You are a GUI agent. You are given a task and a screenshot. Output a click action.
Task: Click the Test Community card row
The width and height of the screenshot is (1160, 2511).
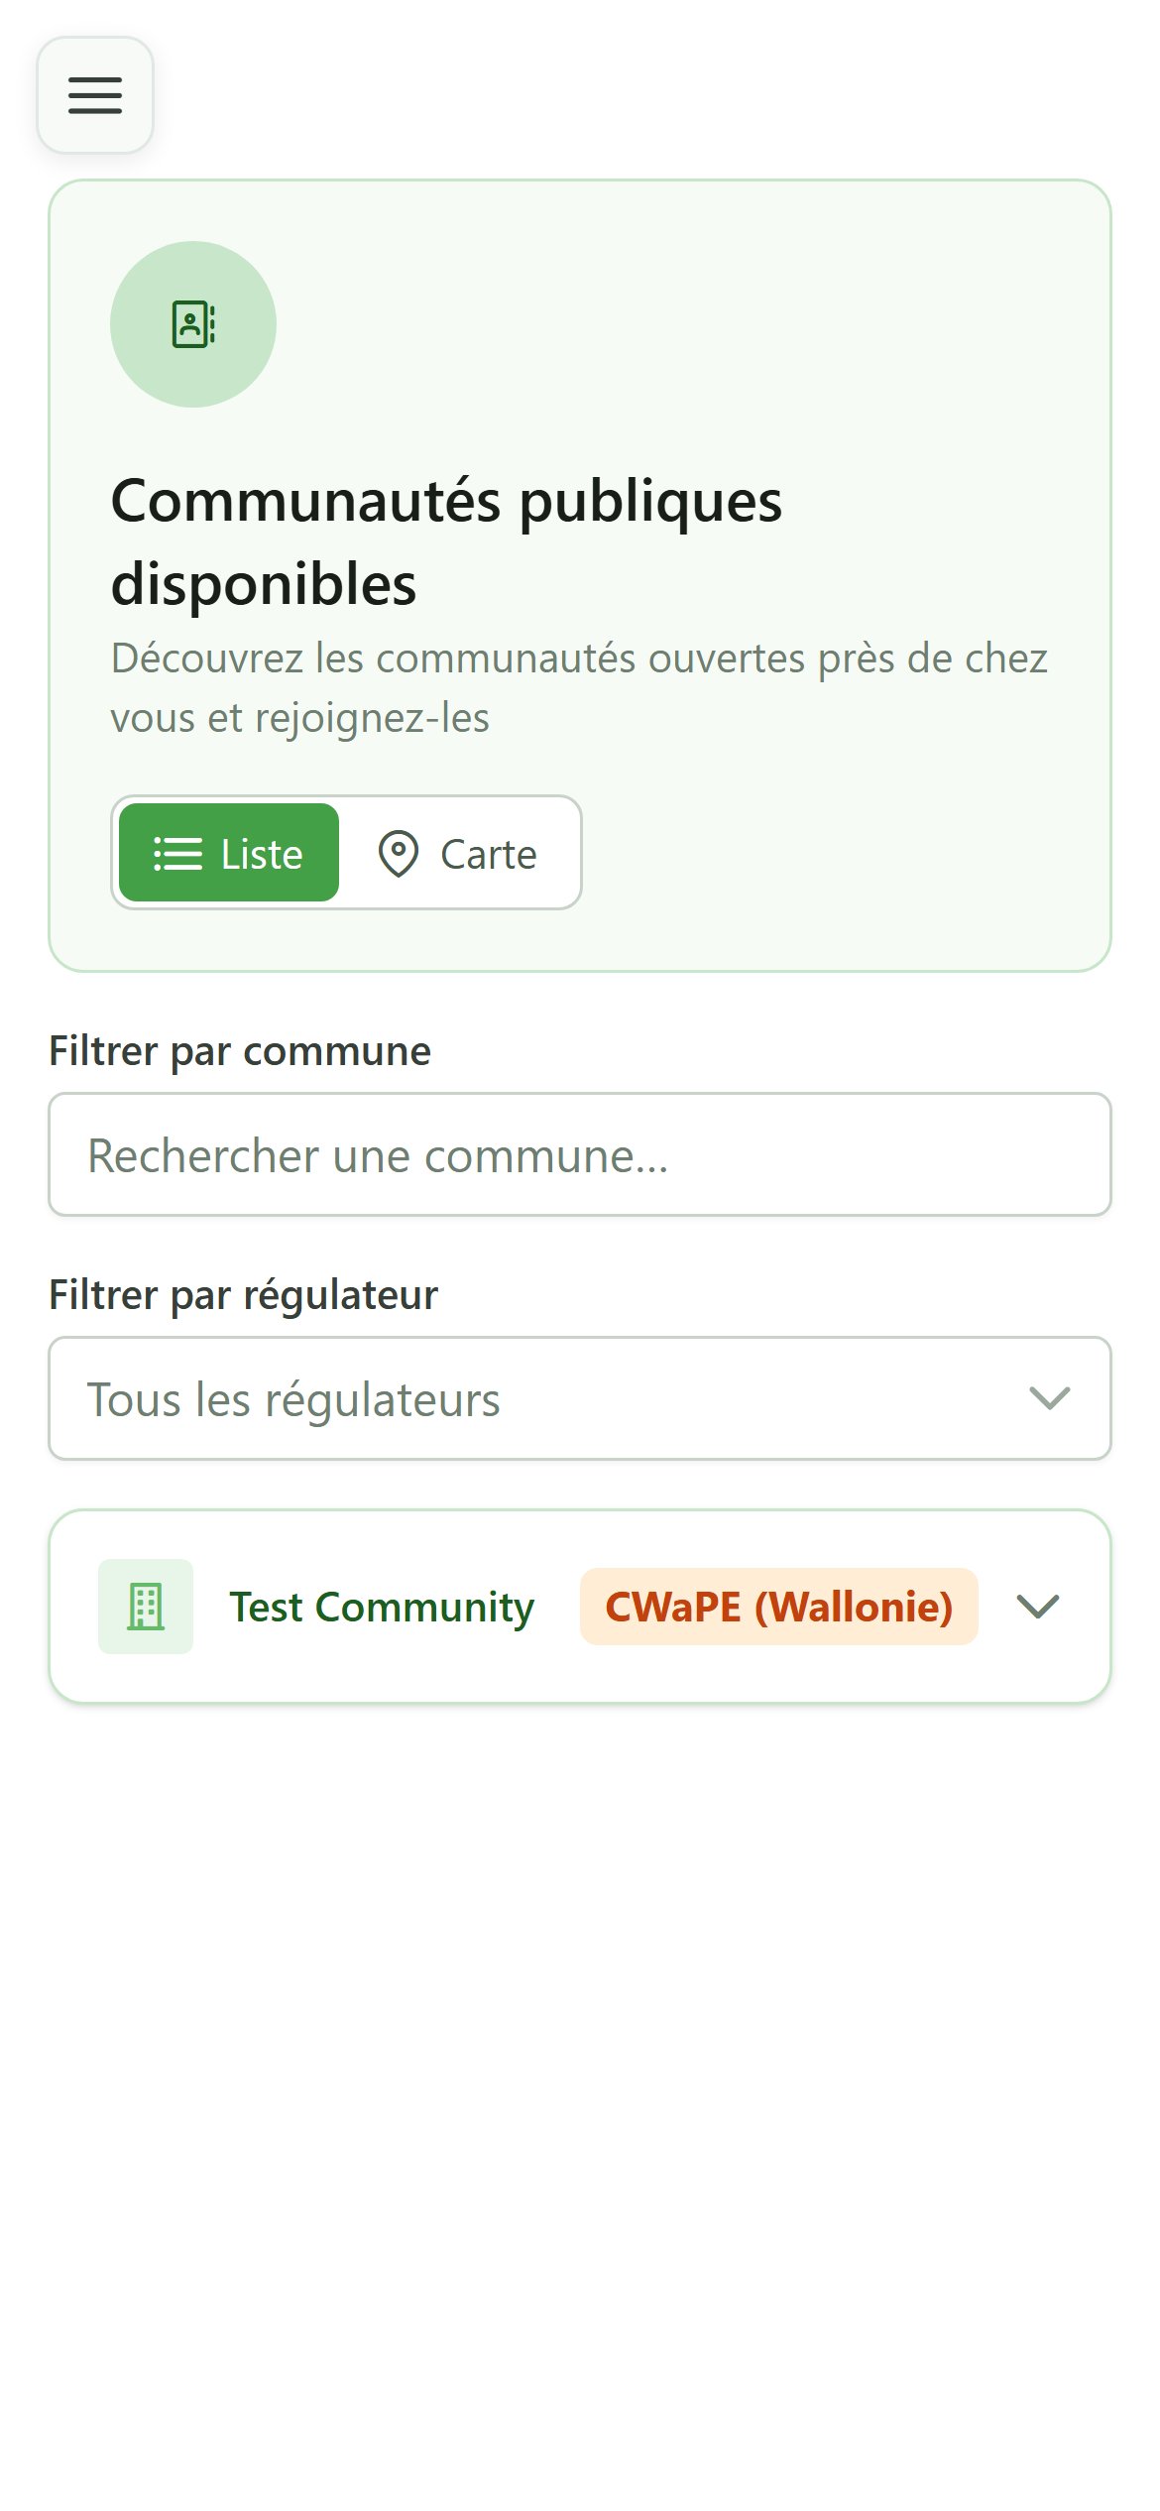point(580,1607)
